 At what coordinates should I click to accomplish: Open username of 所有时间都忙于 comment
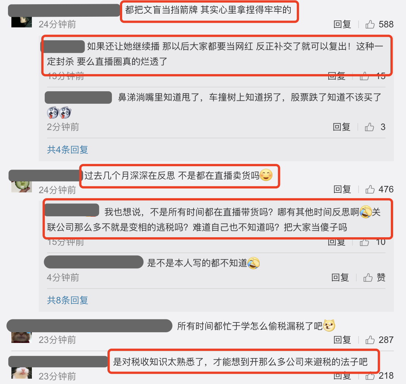(x=90, y=325)
